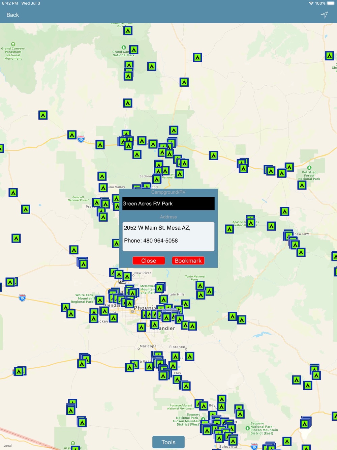Image resolution: width=337 pixels, height=450 pixels.
Task: Click Tonto National Forest label
Action: coord(195,278)
